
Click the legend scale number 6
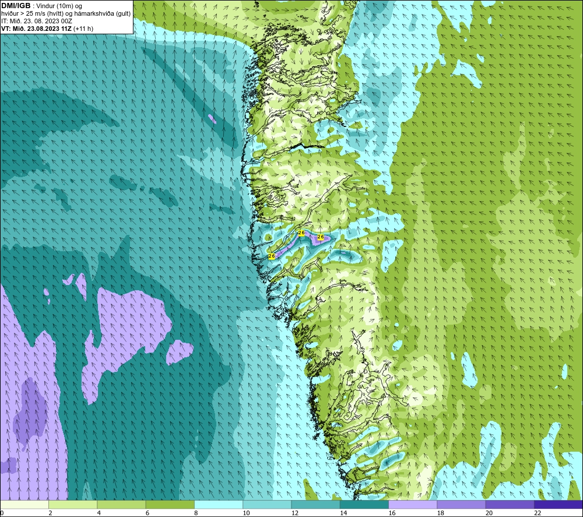click(x=147, y=513)
